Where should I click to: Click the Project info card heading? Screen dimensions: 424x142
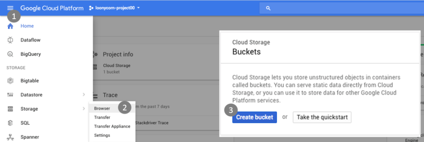click(118, 54)
